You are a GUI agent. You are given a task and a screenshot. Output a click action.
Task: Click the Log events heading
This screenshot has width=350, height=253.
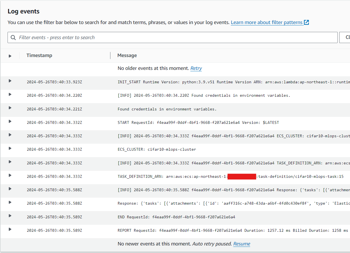click(23, 11)
